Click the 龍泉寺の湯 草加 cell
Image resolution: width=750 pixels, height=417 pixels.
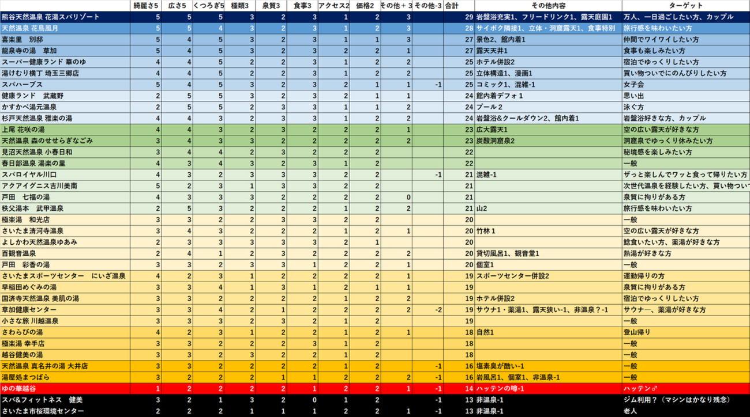(x=66, y=51)
